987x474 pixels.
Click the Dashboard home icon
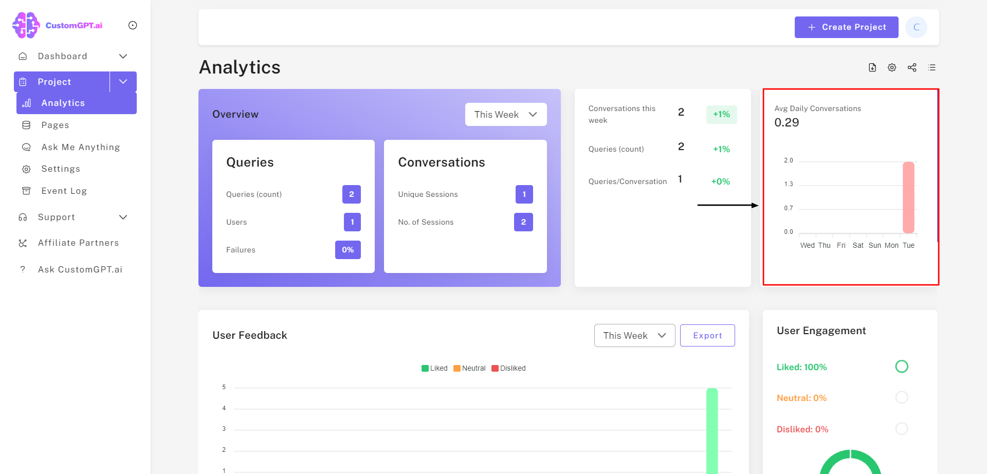[23, 56]
